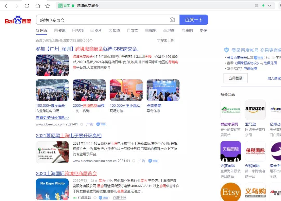Open the 亚马逊 text link
Screen dimensions: 281x201
250,124
